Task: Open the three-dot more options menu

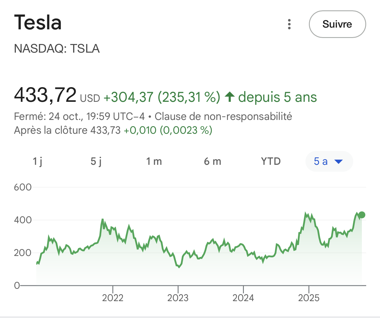Action: [x=289, y=24]
